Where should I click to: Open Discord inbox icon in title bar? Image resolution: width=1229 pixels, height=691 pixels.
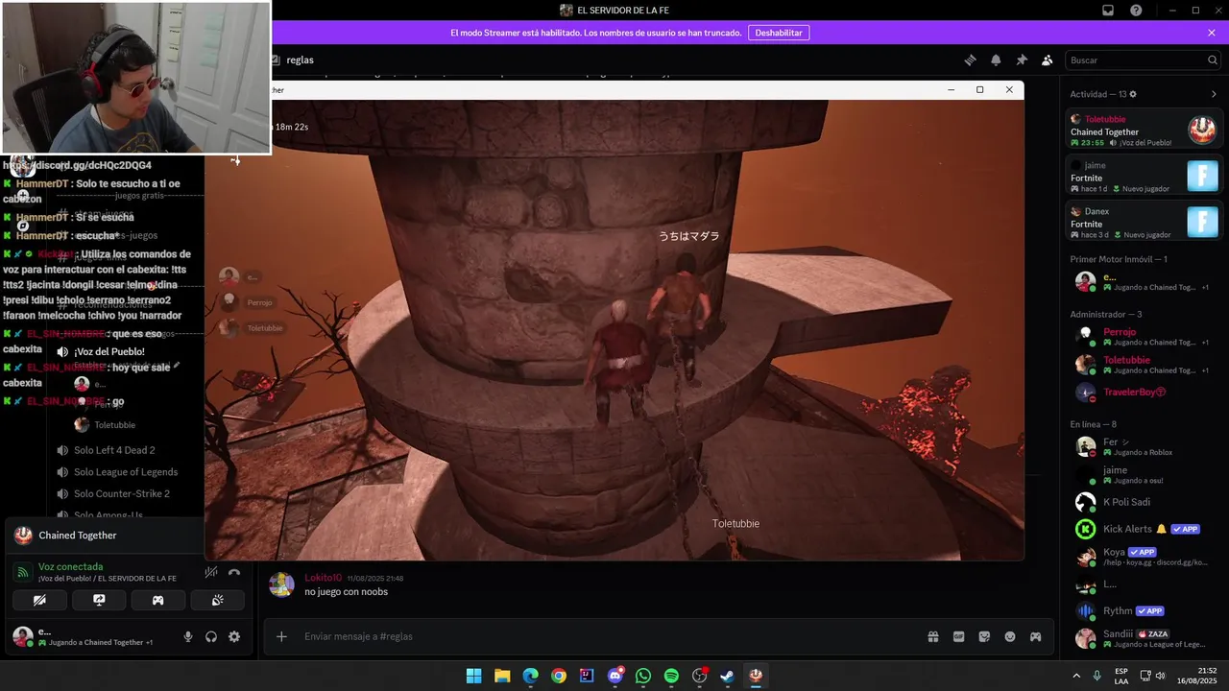(x=1108, y=11)
